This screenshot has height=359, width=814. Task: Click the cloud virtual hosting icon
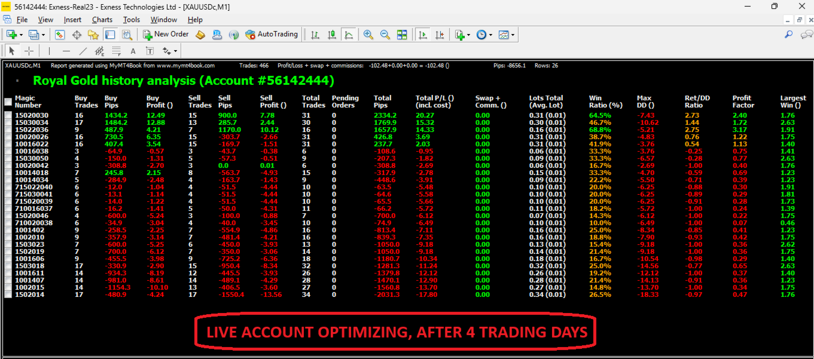tap(217, 35)
